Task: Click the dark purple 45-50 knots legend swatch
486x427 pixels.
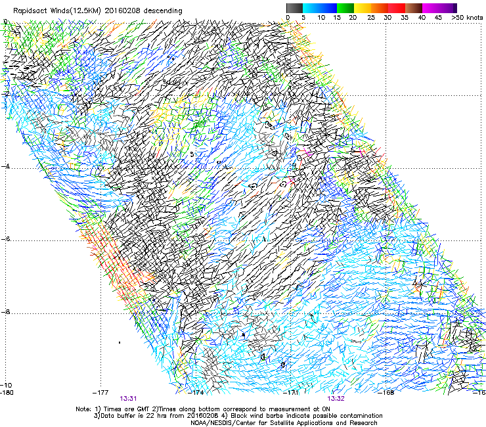Action: pos(448,8)
